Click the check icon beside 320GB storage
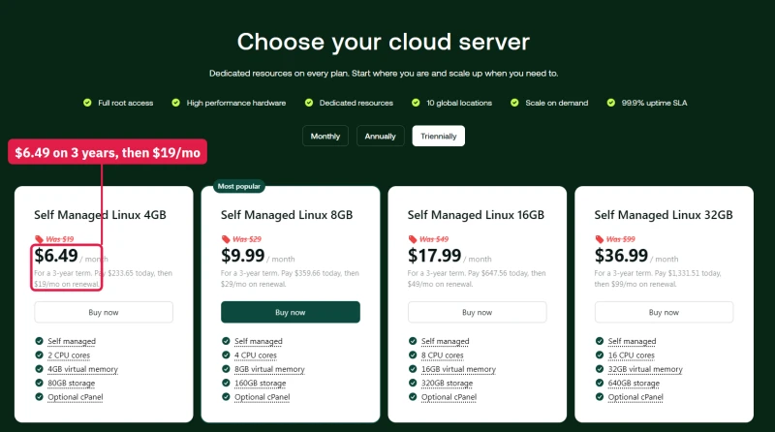This screenshot has height=432, width=775. [413, 383]
